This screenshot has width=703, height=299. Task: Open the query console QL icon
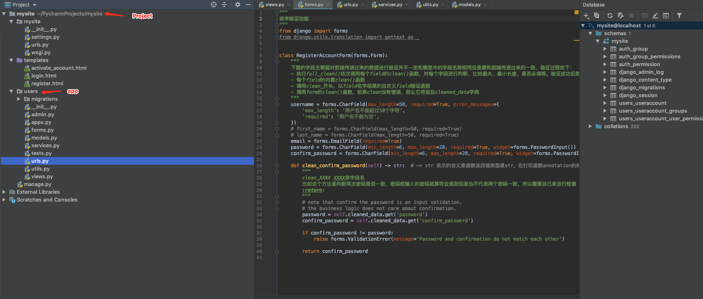pyautogui.click(x=666, y=16)
